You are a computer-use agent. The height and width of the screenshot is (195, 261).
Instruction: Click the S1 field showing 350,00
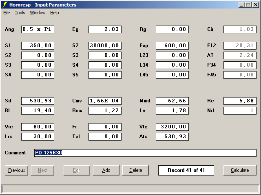(x=38, y=45)
